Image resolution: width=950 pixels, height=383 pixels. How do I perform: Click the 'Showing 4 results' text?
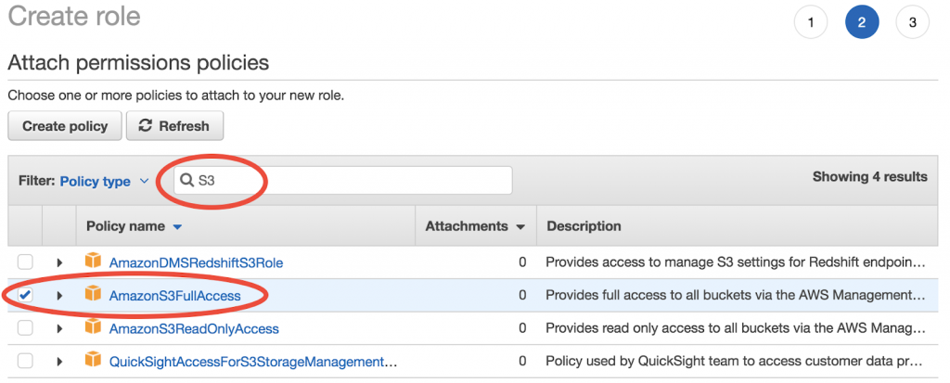(869, 177)
